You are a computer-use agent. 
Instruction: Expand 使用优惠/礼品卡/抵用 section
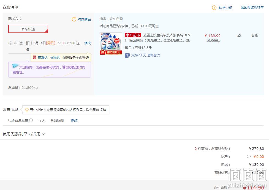tap(24, 134)
